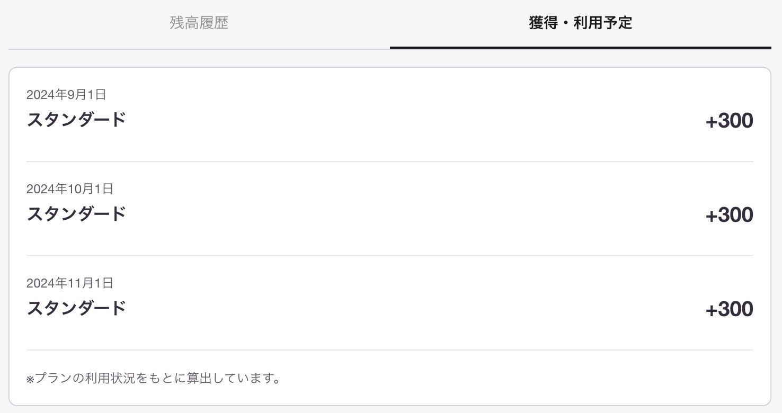This screenshot has width=782, height=413.
Task: Click the ※ mark before the footnote
Action: point(30,380)
